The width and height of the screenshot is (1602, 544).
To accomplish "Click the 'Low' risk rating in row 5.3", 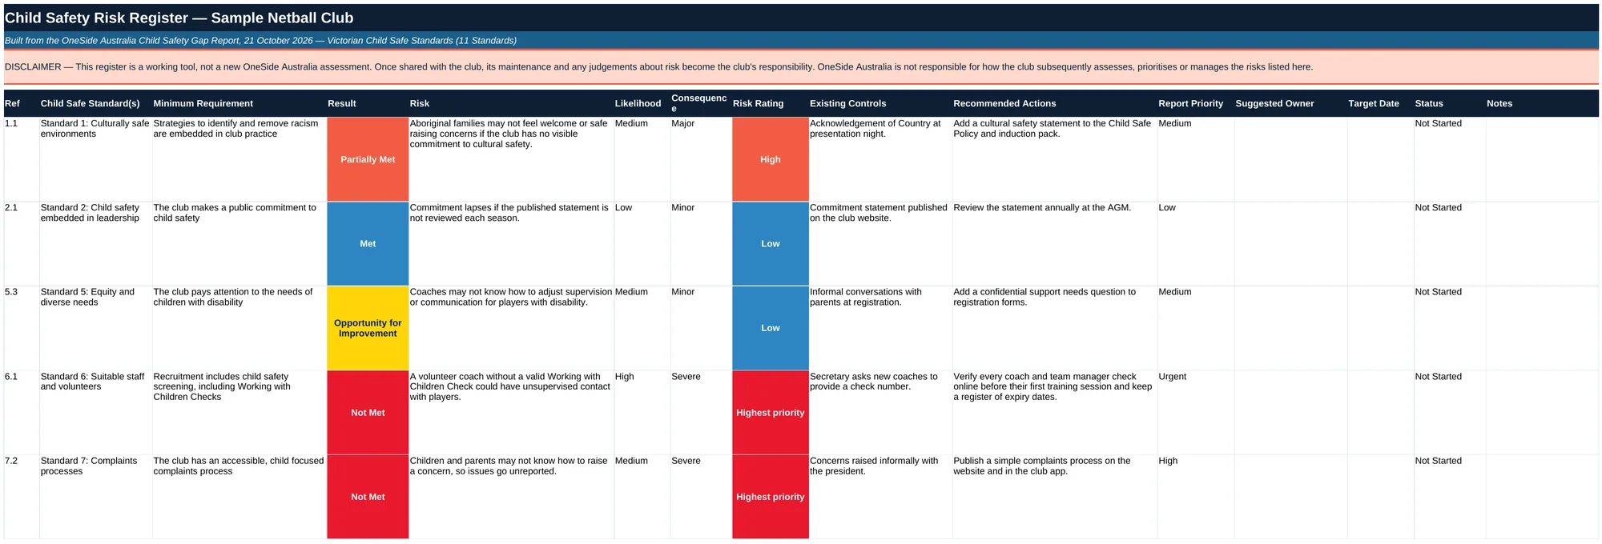I will point(771,328).
